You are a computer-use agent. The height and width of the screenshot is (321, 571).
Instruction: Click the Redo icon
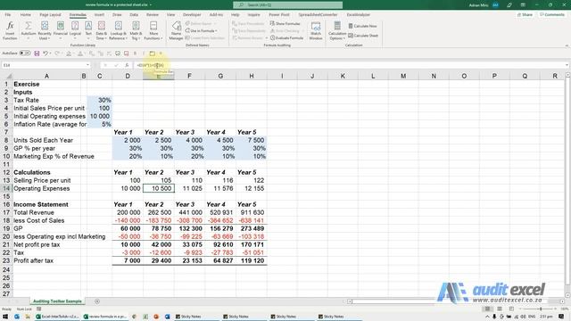pos(57,53)
